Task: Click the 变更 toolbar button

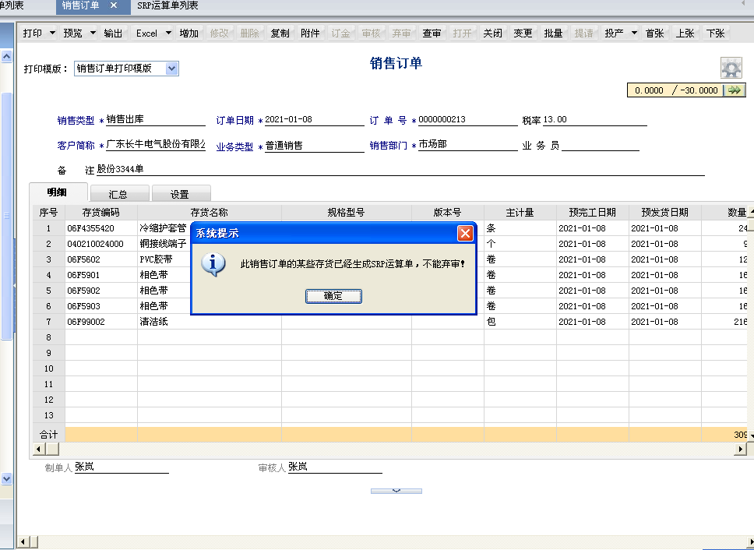Action: click(523, 33)
